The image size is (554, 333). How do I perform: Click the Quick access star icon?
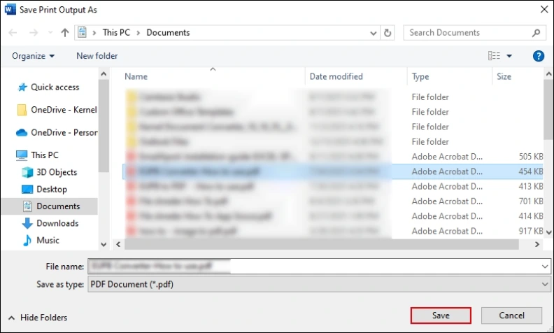[x=22, y=87]
